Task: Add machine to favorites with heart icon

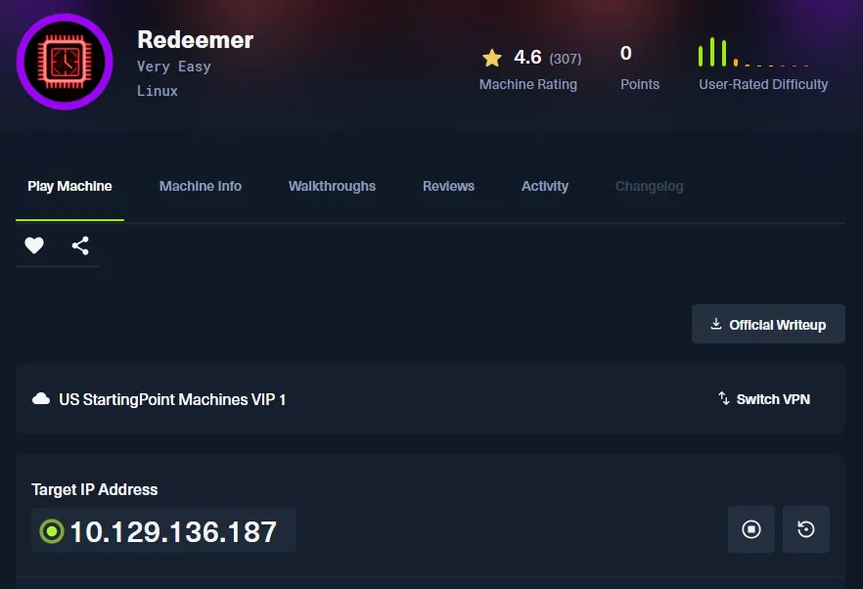Action: pos(34,245)
